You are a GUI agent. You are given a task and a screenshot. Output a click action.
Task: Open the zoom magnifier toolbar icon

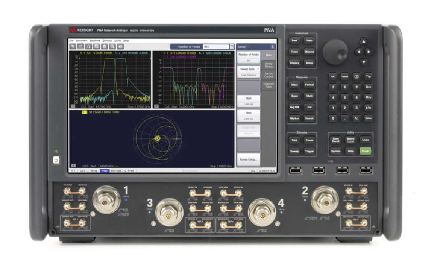pos(113,46)
